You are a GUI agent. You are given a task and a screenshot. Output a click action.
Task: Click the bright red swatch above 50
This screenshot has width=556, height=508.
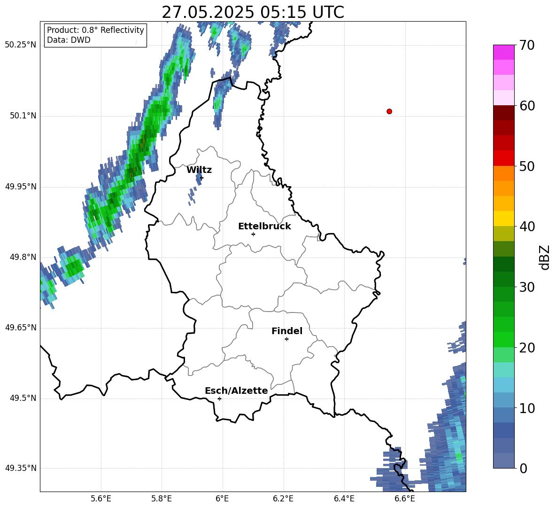[x=503, y=158]
